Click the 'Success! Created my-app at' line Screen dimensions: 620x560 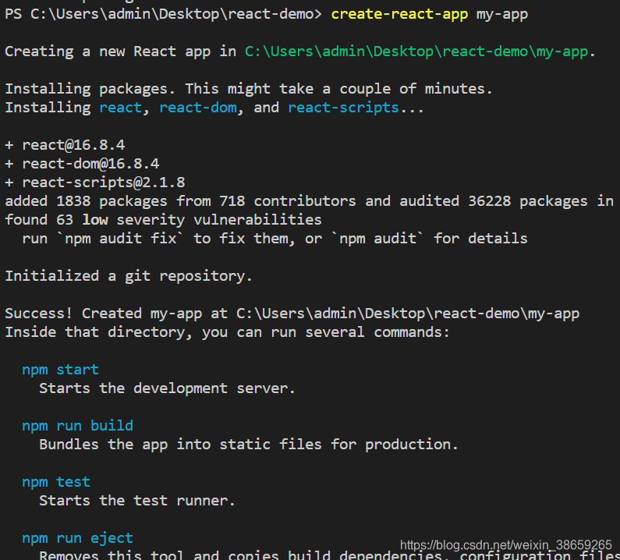292,314
